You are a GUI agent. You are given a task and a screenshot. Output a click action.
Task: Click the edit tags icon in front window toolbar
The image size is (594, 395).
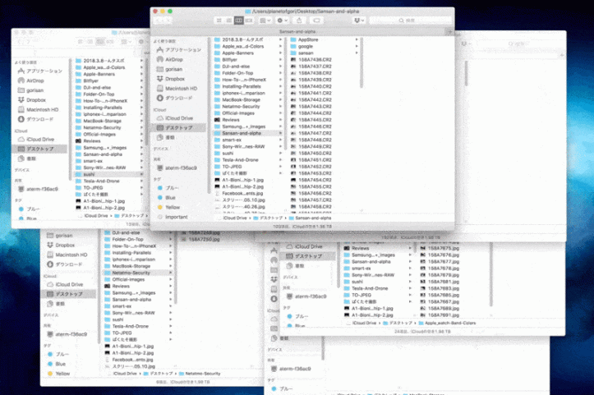click(316, 20)
